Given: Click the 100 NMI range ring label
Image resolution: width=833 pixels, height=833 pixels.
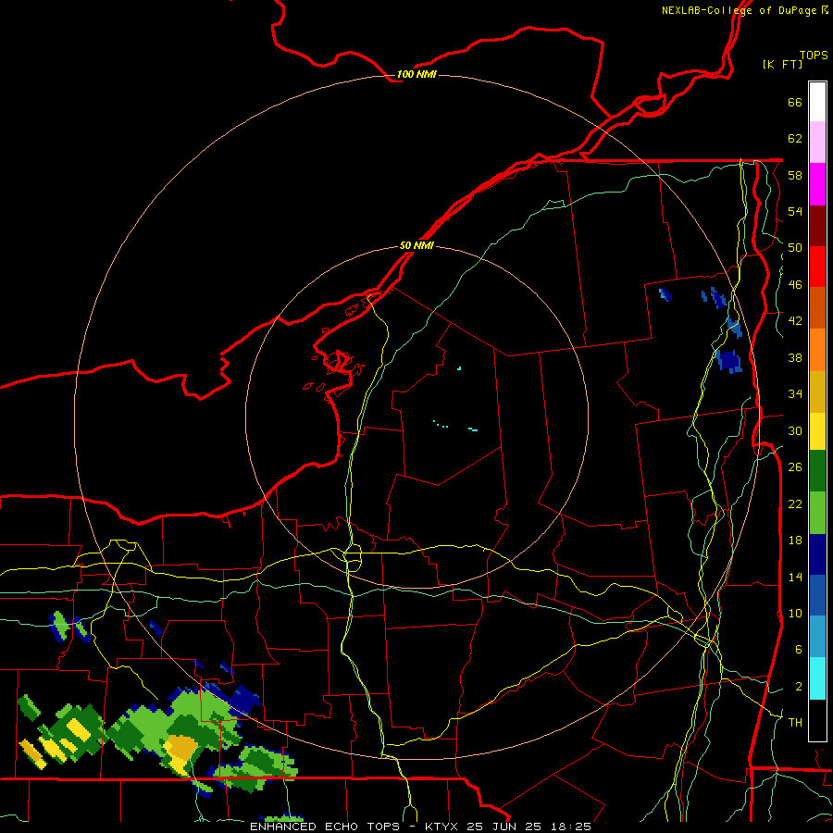Looking at the screenshot, I should click(x=416, y=74).
